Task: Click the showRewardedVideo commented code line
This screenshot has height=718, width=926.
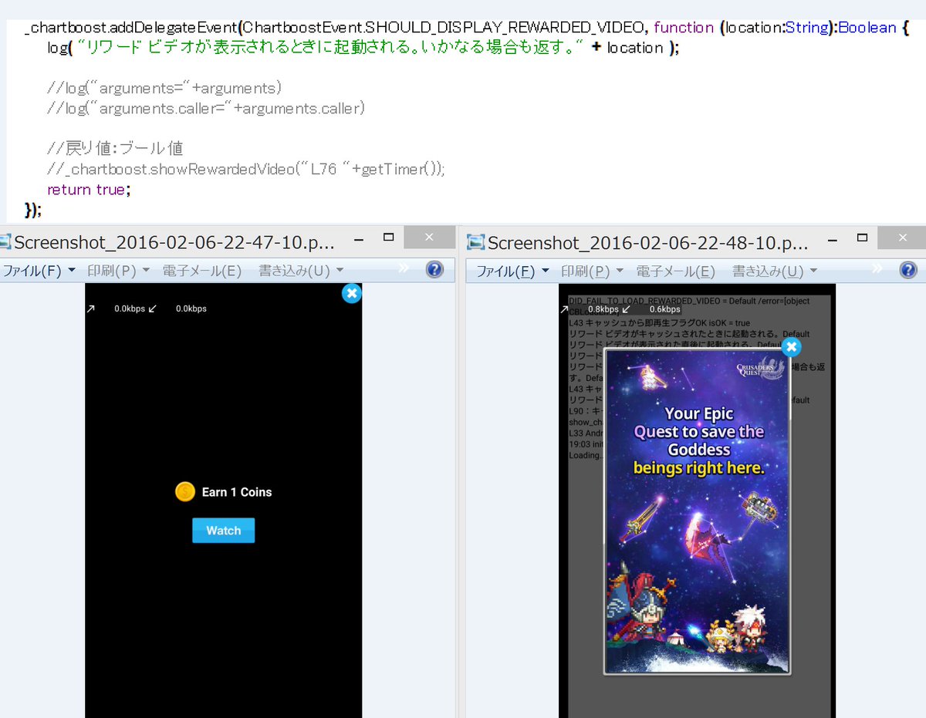Action: [x=246, y=169]
